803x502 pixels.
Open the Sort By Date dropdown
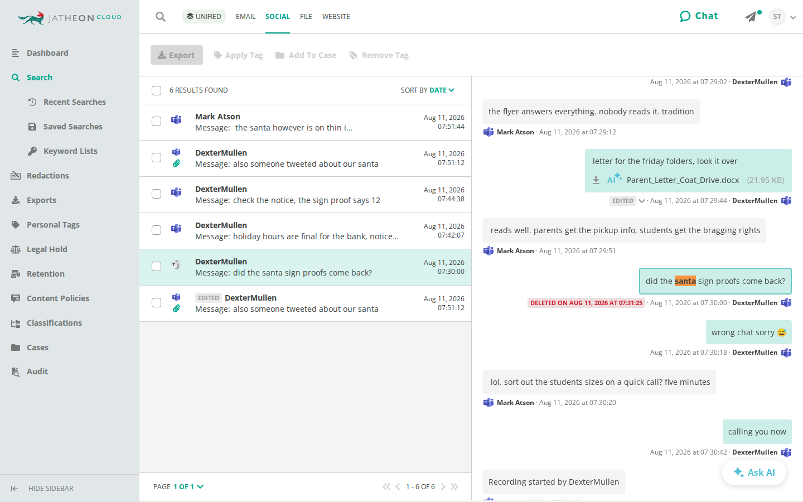(428, 90)
